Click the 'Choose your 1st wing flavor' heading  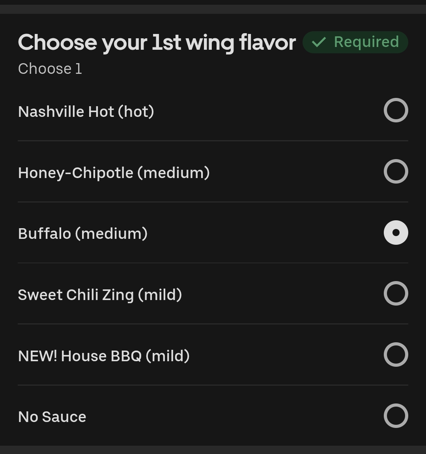(157, 43)
